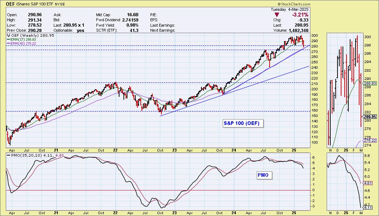Click the Prev Close value 290.28
Viewport: 379px width, 216px height.
[x=35, y=30]
